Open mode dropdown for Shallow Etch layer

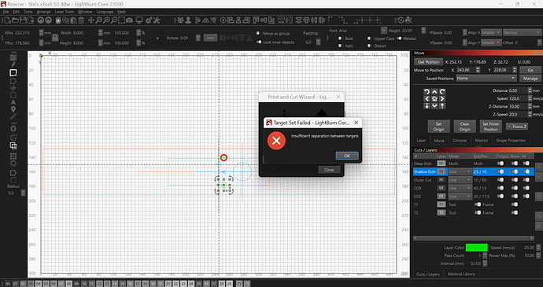click(460, 171)
